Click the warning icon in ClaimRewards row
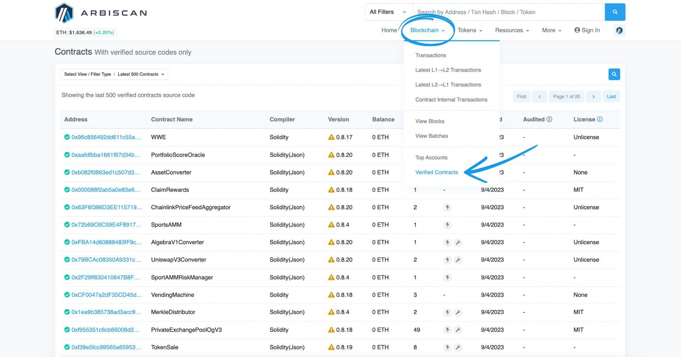The height and width of the screenshot is (357, 681). click(331, 190)
